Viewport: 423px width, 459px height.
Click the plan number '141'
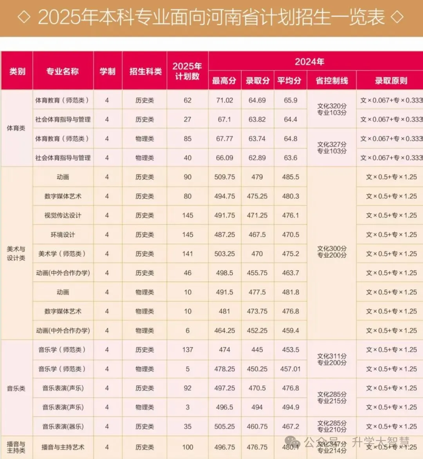[187, 253]
